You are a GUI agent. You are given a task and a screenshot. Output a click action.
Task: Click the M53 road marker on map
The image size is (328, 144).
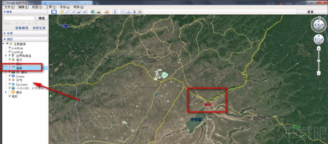(x=65, y=26)
